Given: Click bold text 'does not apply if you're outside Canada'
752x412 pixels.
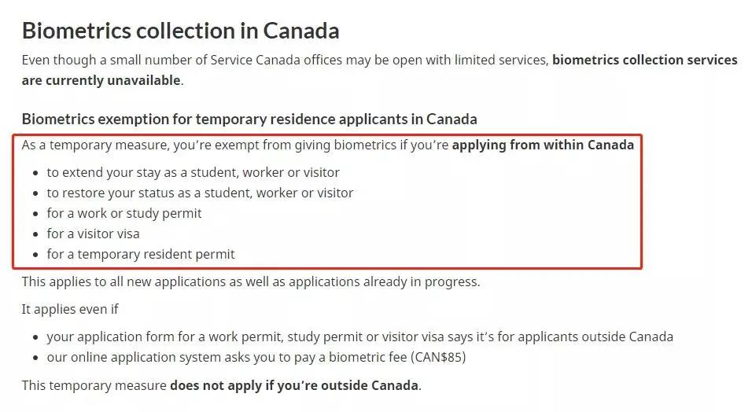Looking at the screenshot, I should tap(294, 385).
